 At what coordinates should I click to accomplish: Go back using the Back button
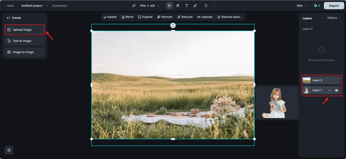click(9, 6)
